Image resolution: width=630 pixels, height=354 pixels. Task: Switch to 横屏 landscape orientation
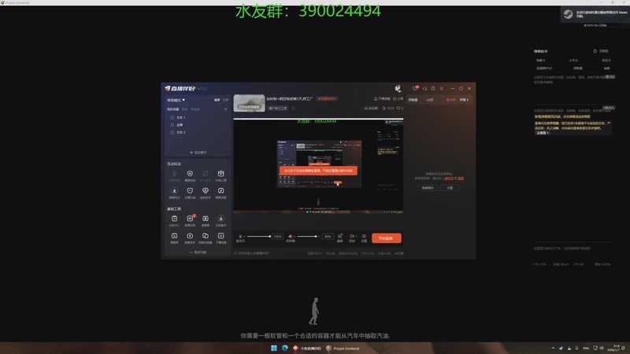(217, 100)
